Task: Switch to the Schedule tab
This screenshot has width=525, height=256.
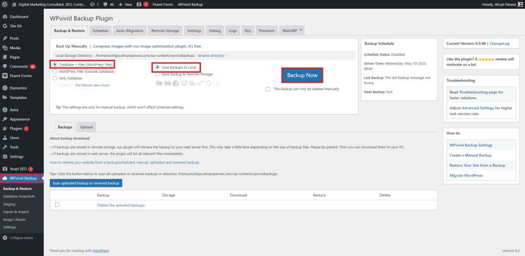Action: (x=100, y=31)
